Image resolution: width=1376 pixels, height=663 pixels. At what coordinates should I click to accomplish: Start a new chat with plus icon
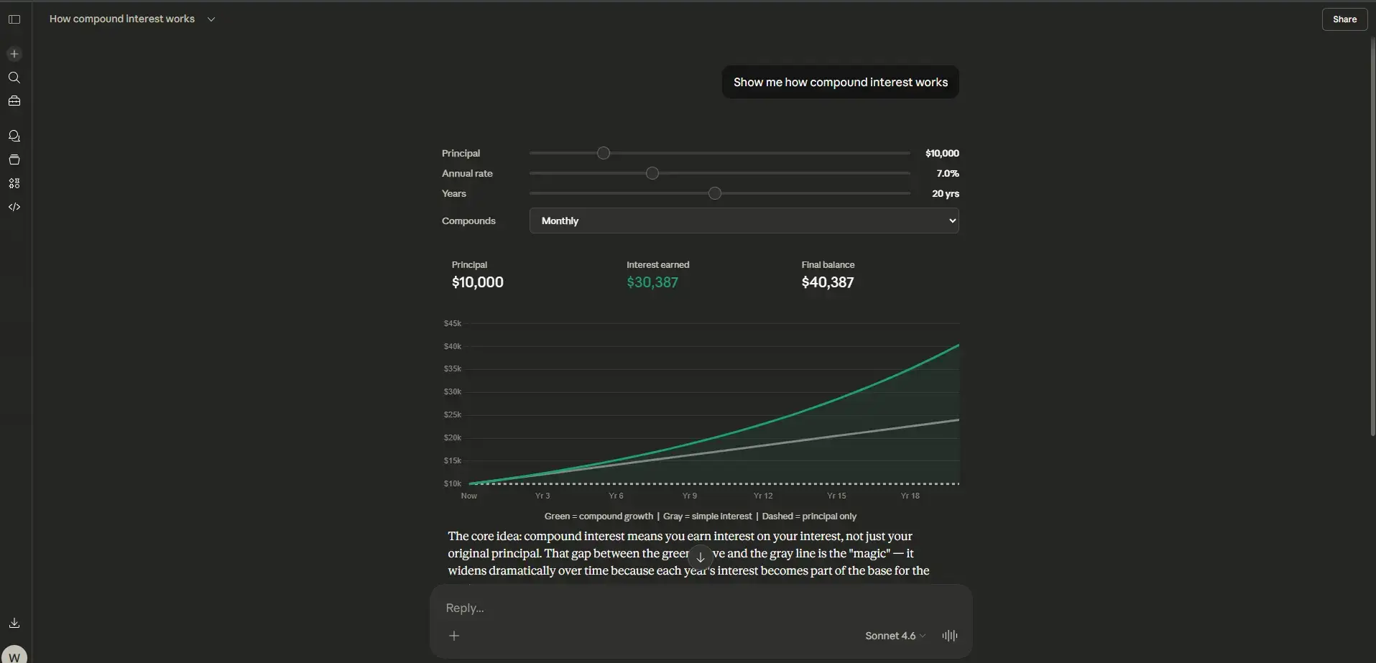tap(14, 54)
